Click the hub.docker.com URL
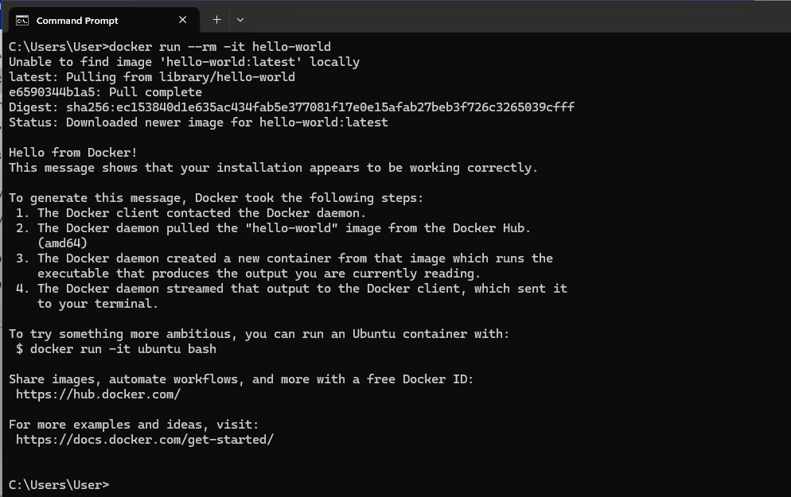Screen dimensions: 791x497 click(x=98, y=394)
